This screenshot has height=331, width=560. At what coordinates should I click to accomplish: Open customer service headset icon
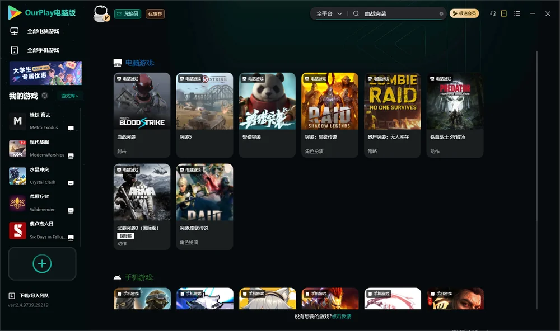(x=493, y=13)
